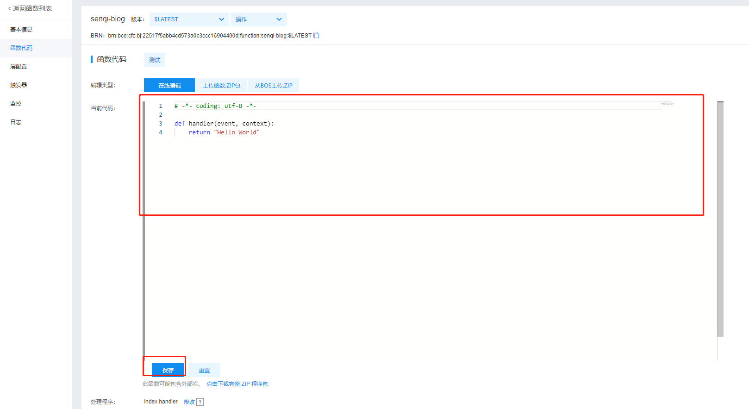Open the $LATEST version dropdown
The height and width of the screenshot is (409, 749).
click(x=189, y=19)
